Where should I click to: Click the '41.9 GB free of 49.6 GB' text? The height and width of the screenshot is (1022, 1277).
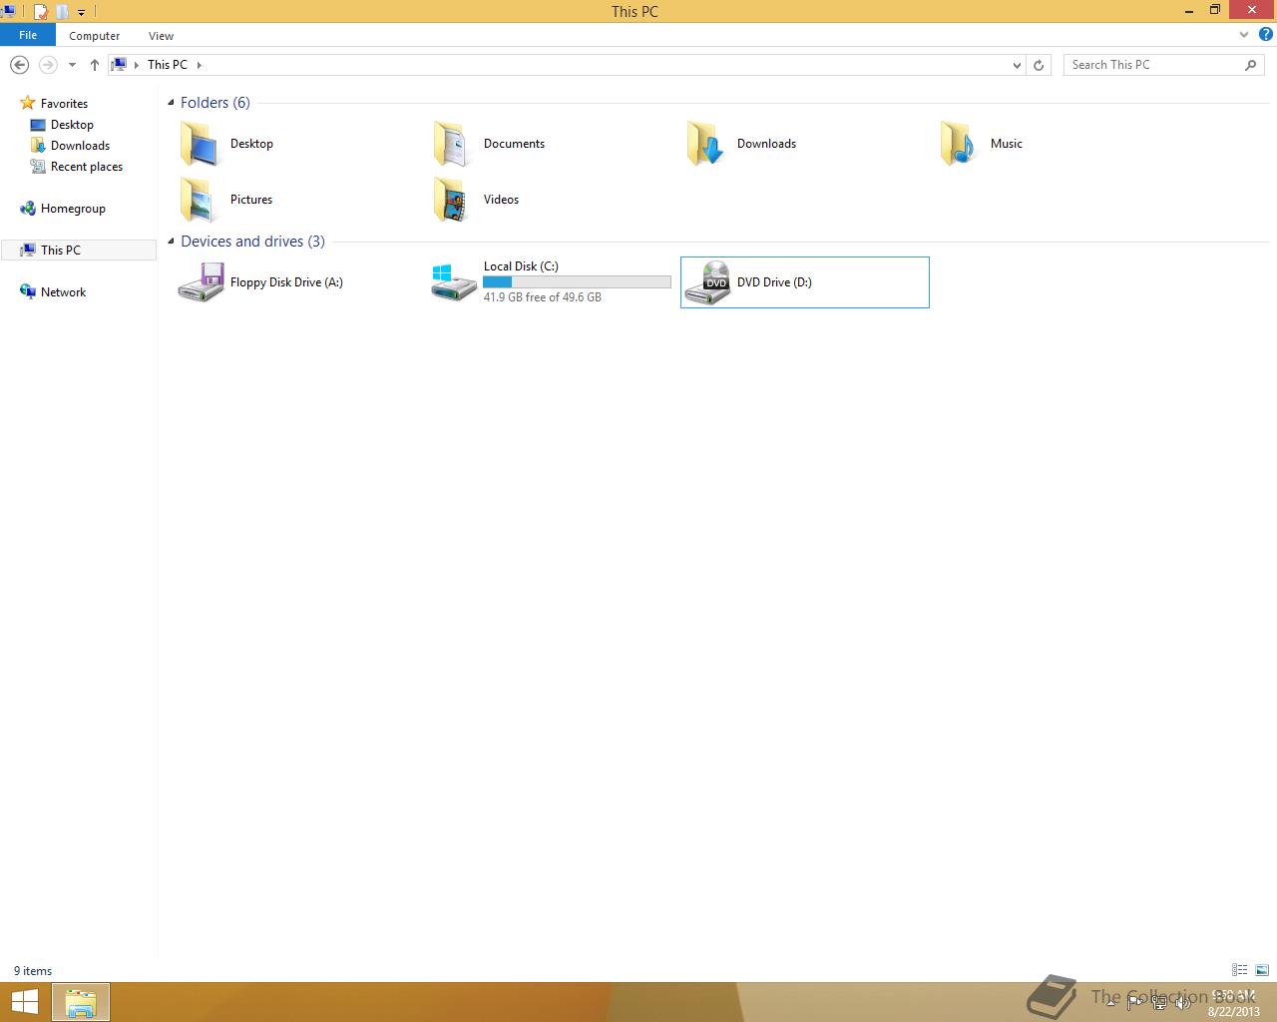click(542, 297)
